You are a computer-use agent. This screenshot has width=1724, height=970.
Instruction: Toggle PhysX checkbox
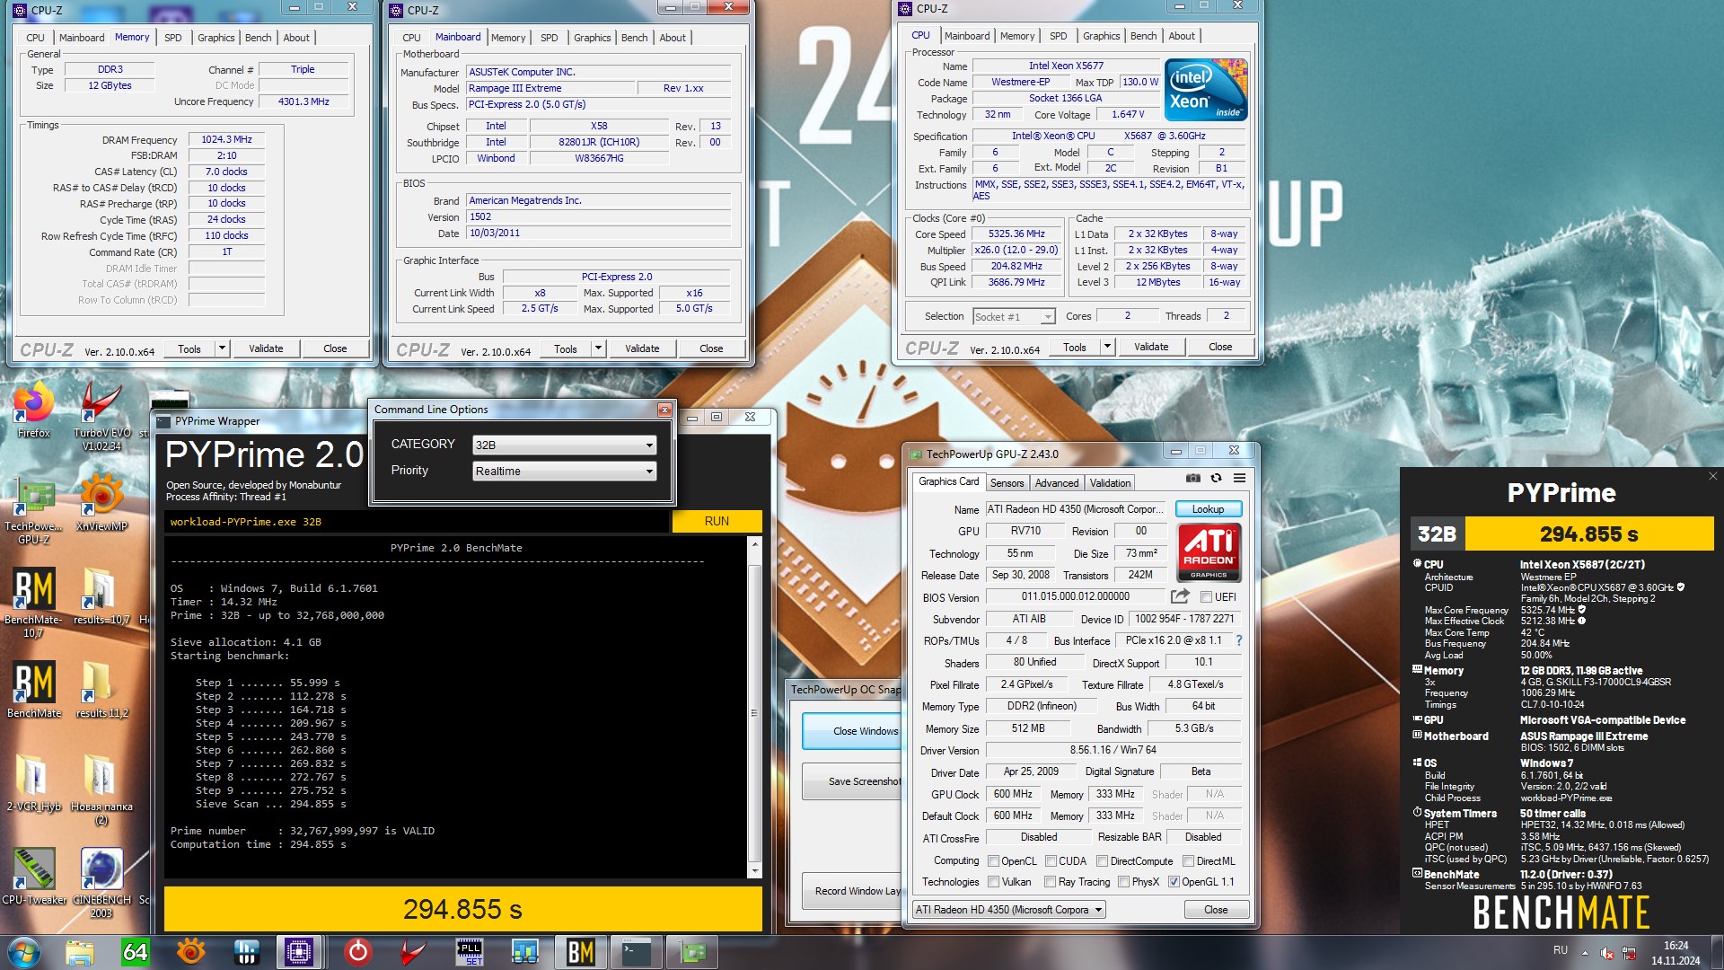[1123, 882]
